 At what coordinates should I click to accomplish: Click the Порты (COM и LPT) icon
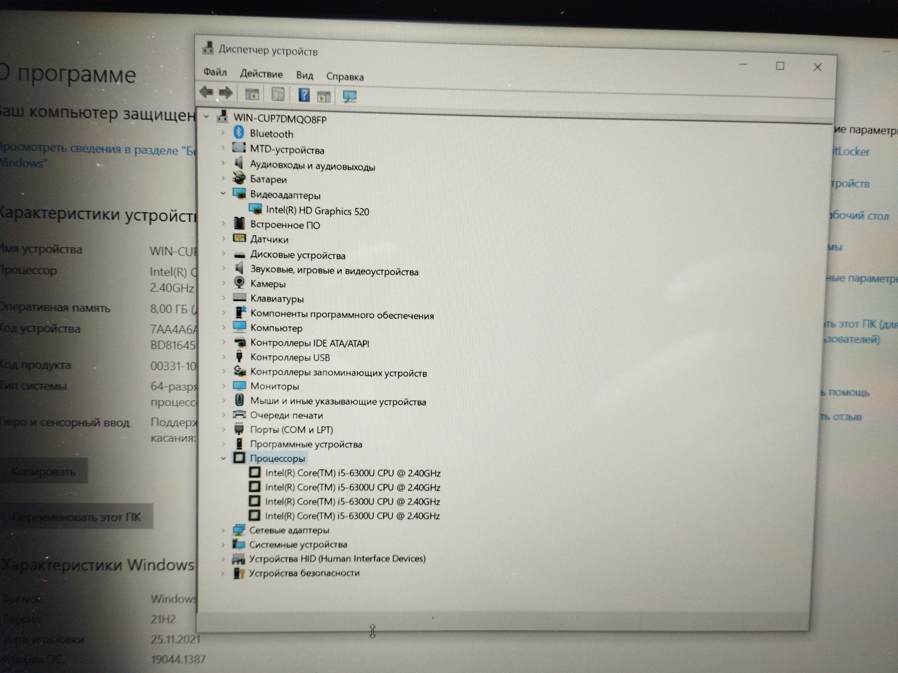239,429
